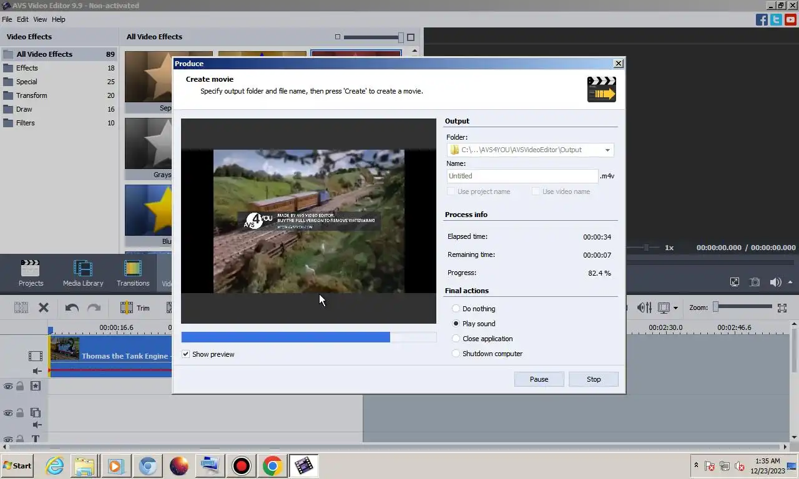Open the Windows Start menu
The height and width of the screenshot is (479, 799).
pos(17,466)
